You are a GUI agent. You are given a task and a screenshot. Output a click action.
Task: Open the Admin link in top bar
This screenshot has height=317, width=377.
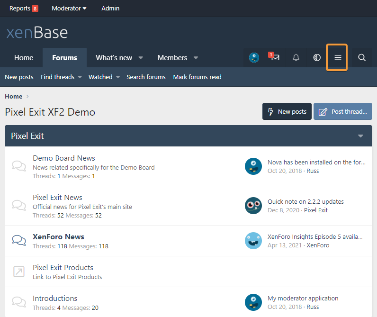(110, 9)
